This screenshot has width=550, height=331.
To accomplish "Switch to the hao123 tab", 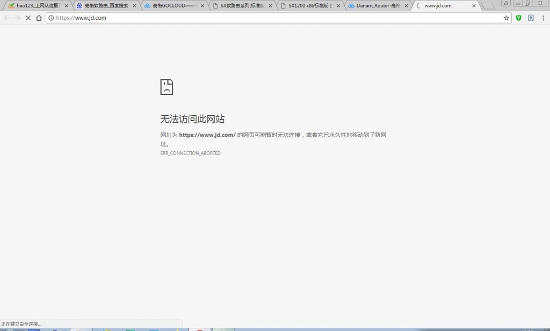I will click(38, 5).
